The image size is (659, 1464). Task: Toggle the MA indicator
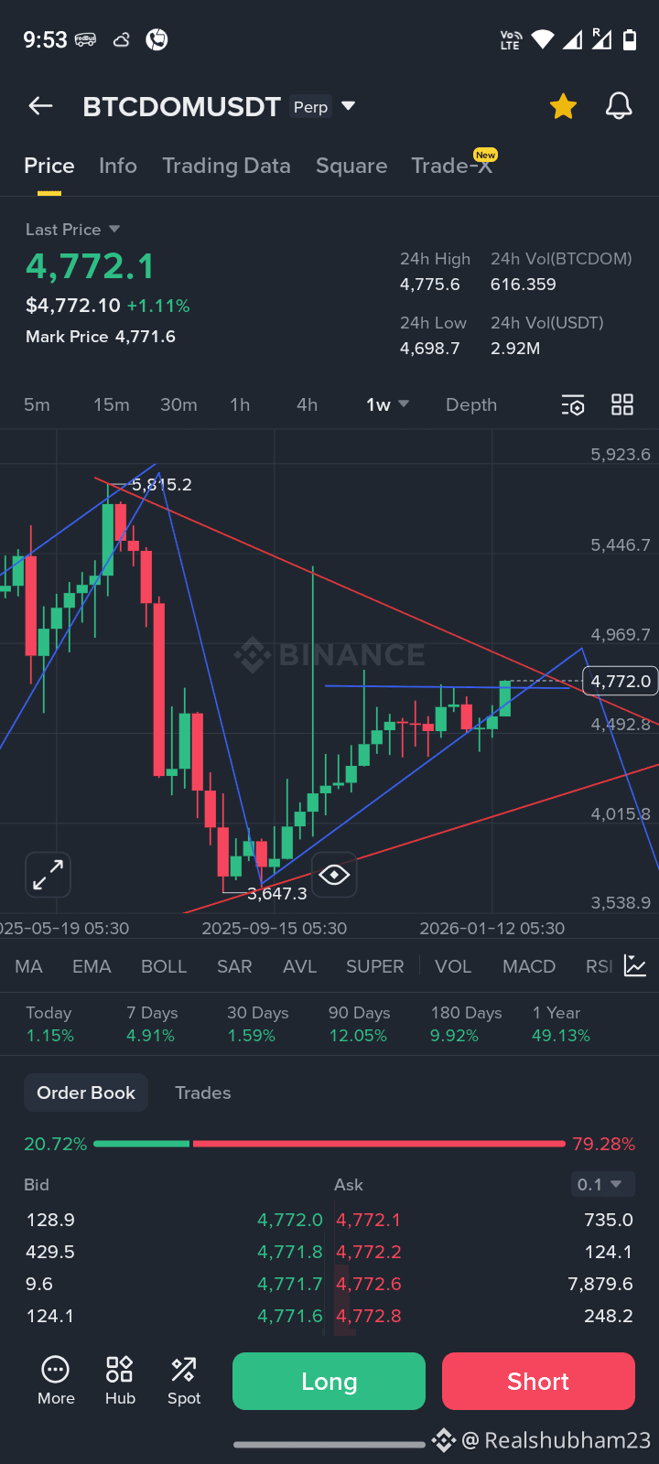[x=28, y=966]
